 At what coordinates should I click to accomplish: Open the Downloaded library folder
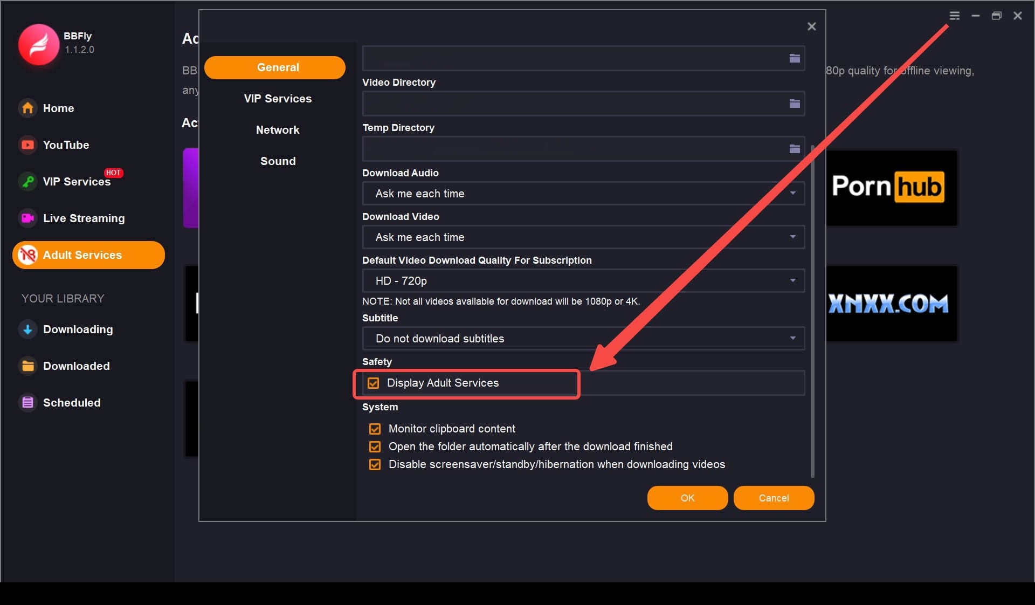point(76,366)
